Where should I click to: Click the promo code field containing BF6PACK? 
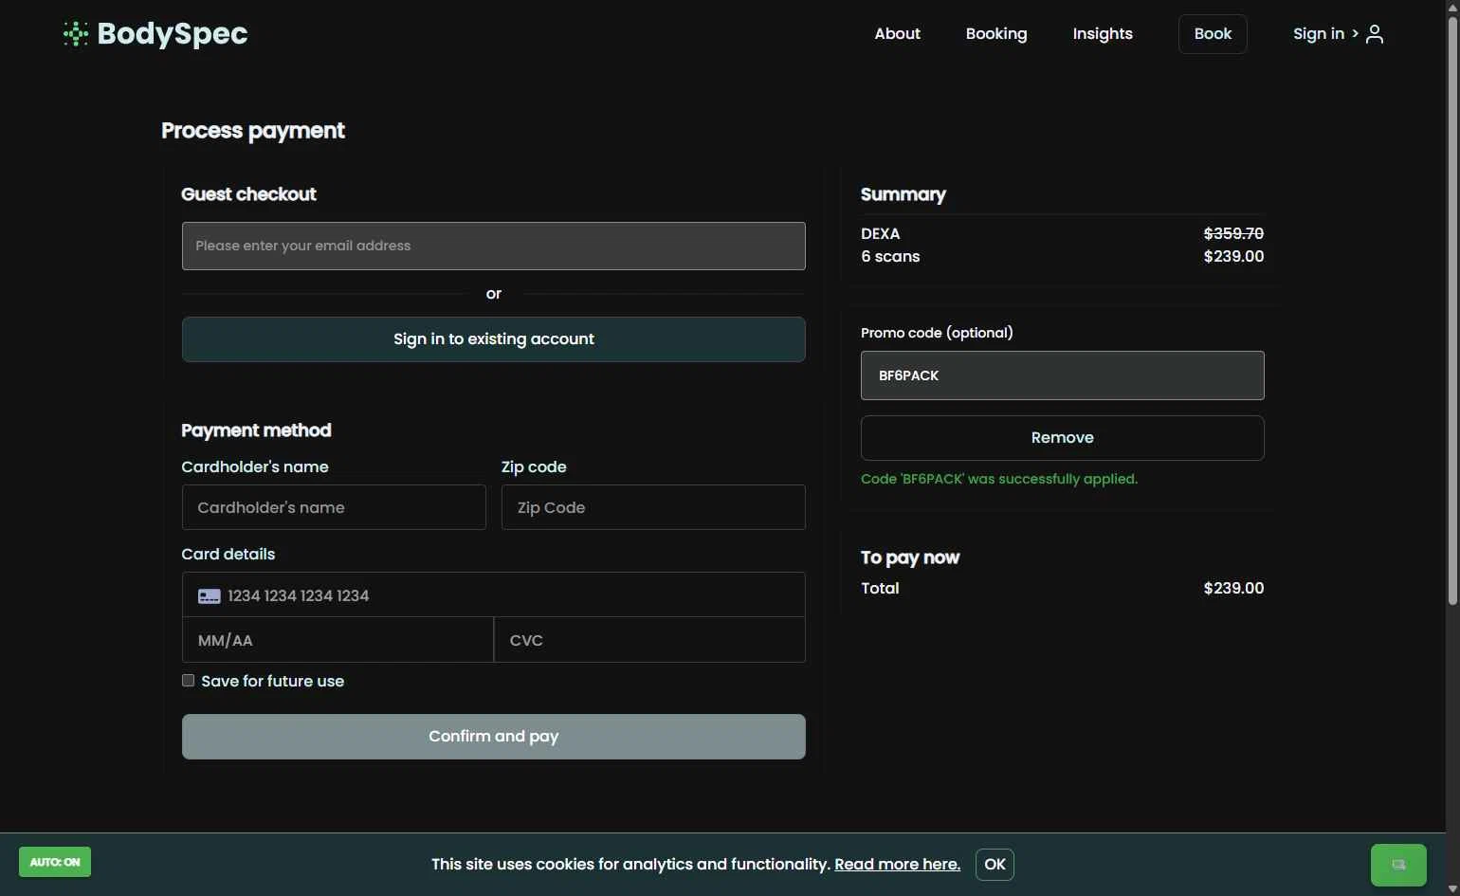(x=1063, y=375)
